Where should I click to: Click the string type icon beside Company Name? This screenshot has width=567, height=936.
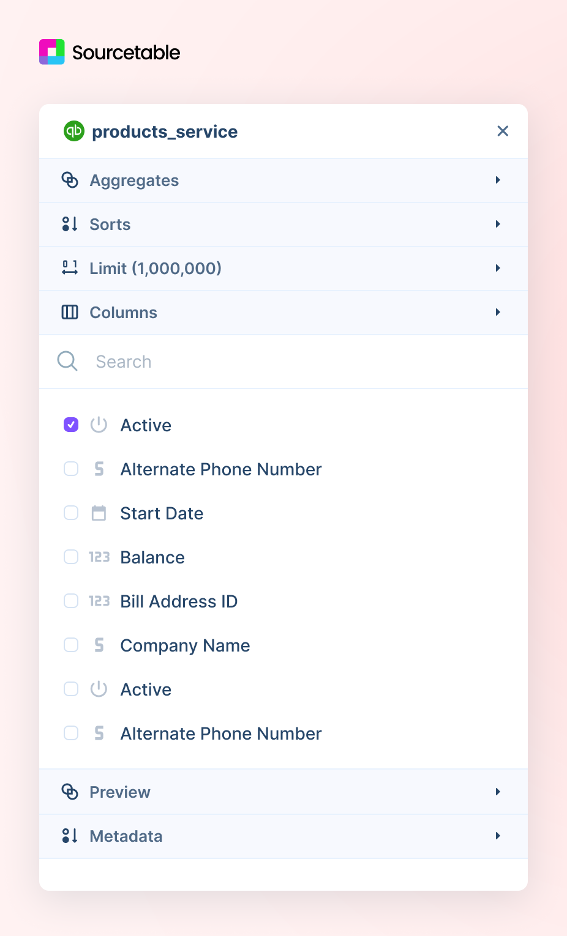(x=99, y=645)
